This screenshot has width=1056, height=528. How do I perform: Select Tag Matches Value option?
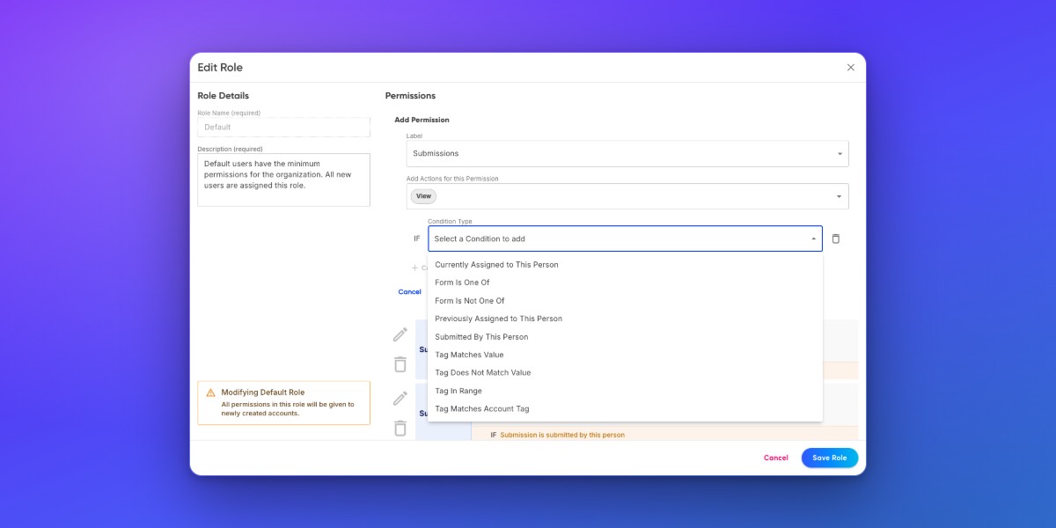(x=625, y=355)
